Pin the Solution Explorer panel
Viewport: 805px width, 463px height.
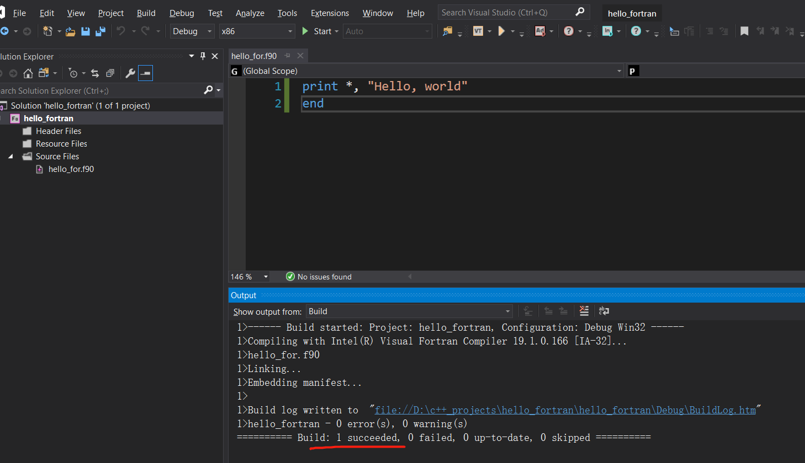[x=203, y=56]
